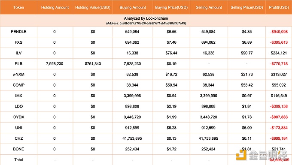Click the Profit(USD) column header
This screenshot has width=292, height=165.
(279, 7)
